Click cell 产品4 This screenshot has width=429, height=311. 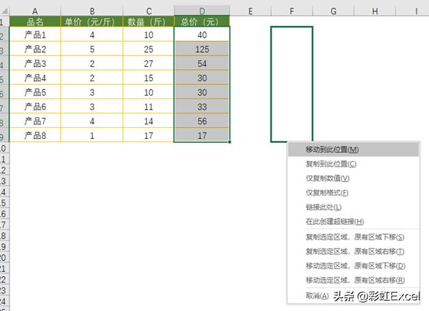tap(35, 78)
